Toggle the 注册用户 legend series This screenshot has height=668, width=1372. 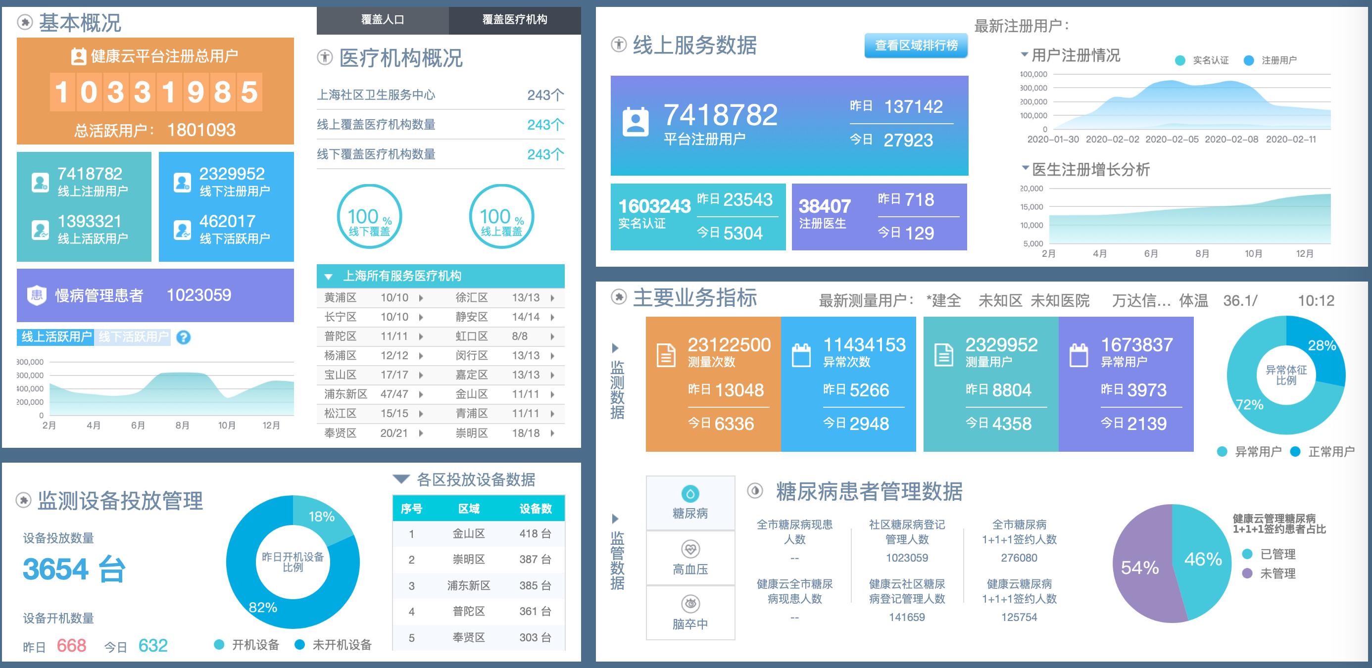[1270, 60]
